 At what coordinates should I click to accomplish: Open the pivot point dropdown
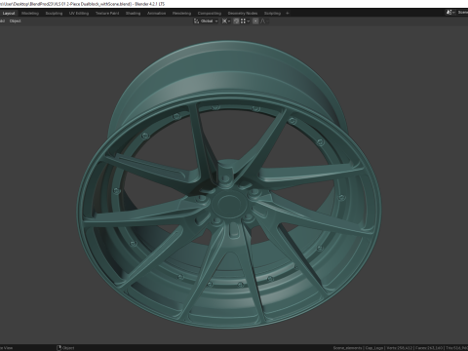coord(226,21)
